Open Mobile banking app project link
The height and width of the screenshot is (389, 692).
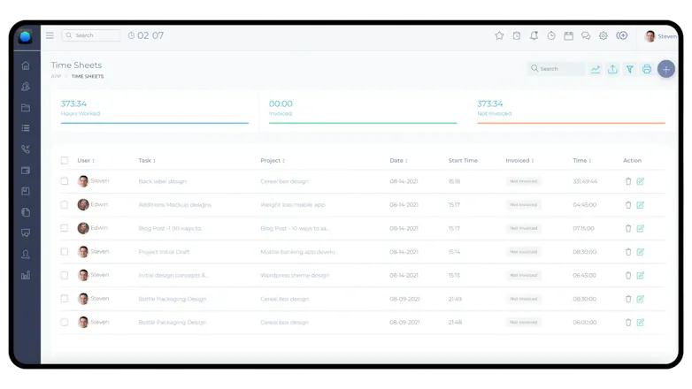(298, 252)
